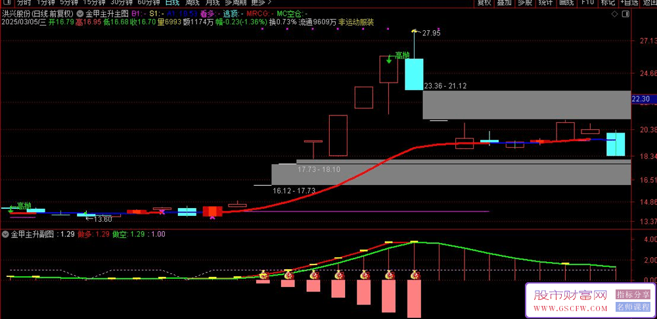Click the last money bag signal icon
Image resolution: width=657 pixels, height=319 pixels.
pyautogui.click(x=415, y=275)
